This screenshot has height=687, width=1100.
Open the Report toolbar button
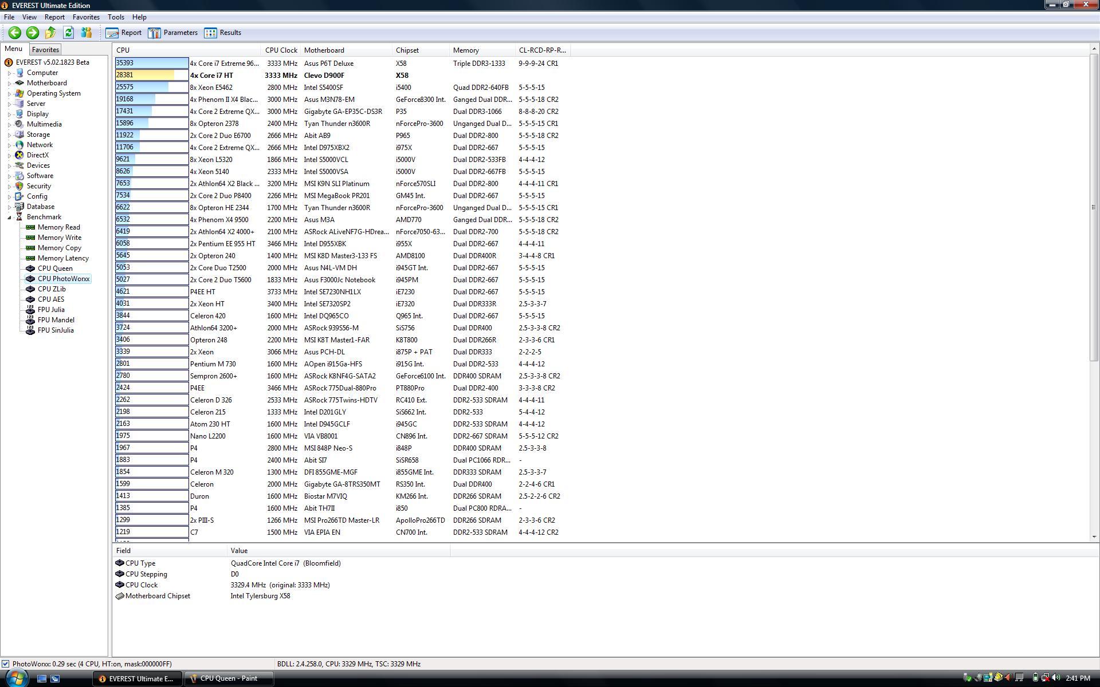tap(124, 33)
